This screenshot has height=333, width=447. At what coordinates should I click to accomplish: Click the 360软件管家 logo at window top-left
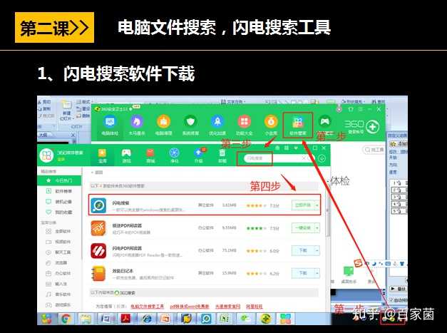tap(46, 155)
